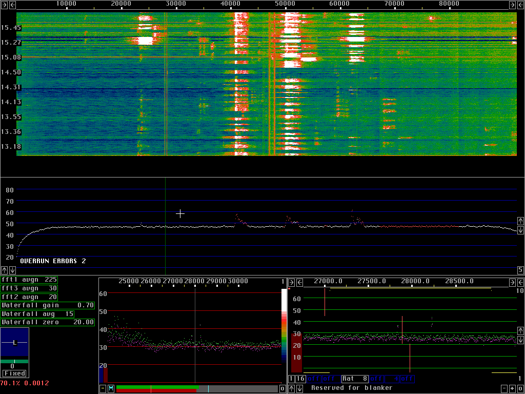Image resolution: width=525 pixels, height=394 pixels.
Task: Click the 28000 label on the high-resolution graph
Action: [194, 281]
